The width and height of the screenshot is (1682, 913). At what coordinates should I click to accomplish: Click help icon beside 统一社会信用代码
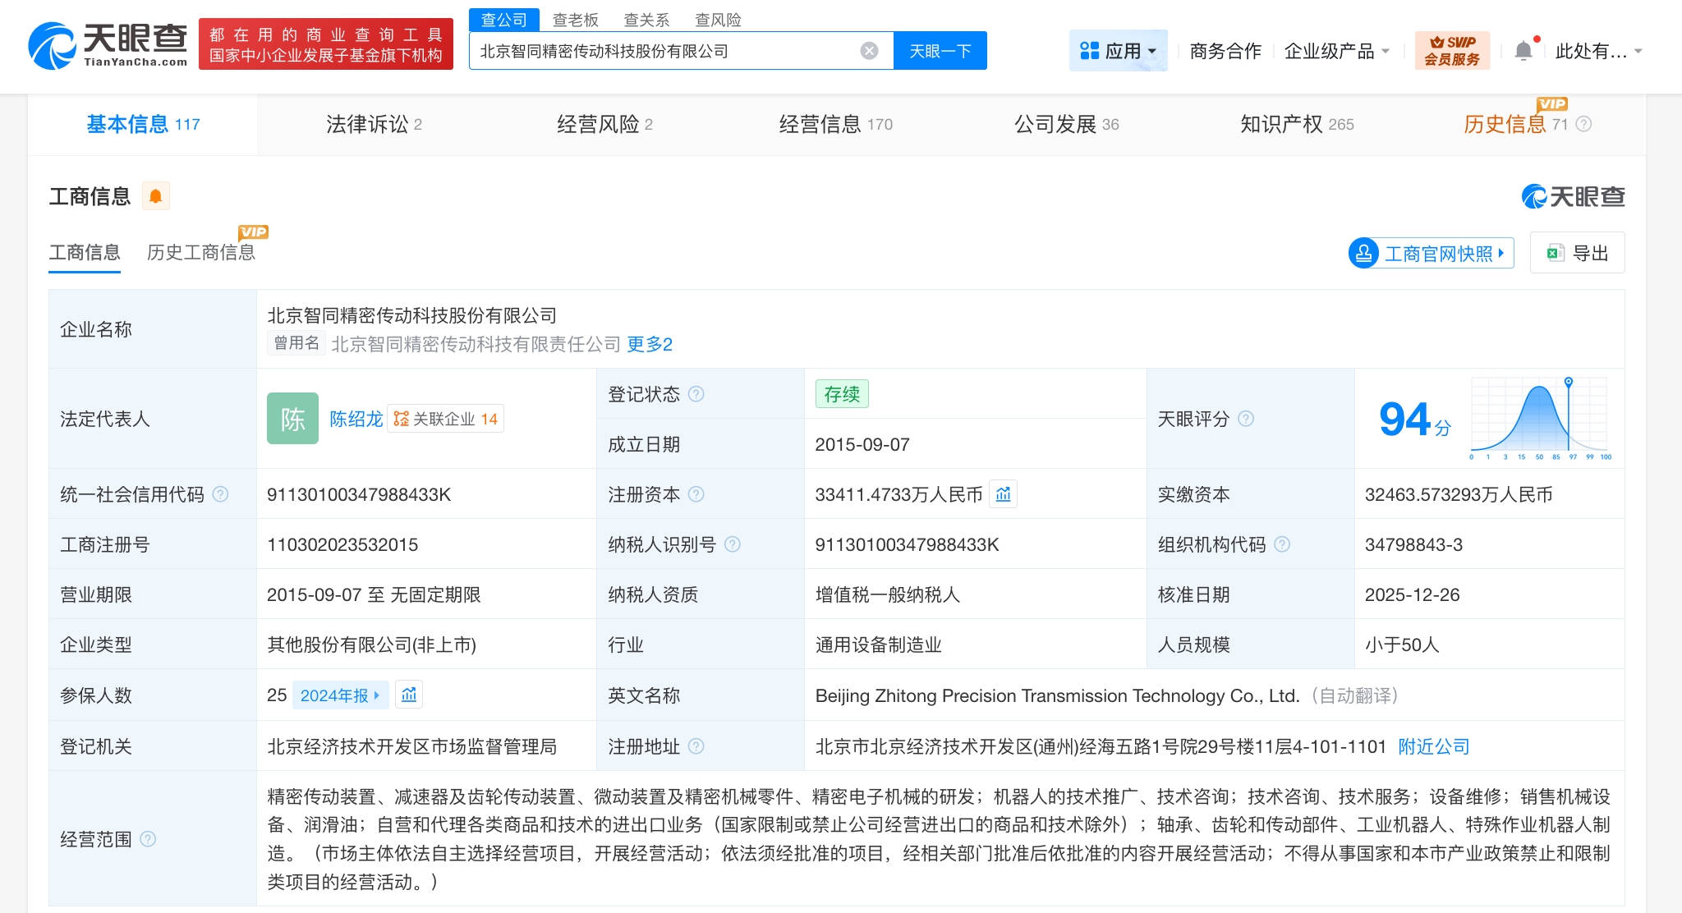tap(220, 494)
